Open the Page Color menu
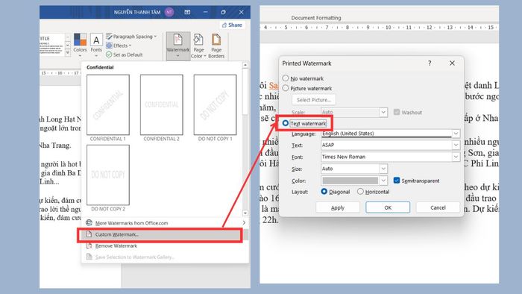Viewport: 522px width, 294px height. (198, 46)
